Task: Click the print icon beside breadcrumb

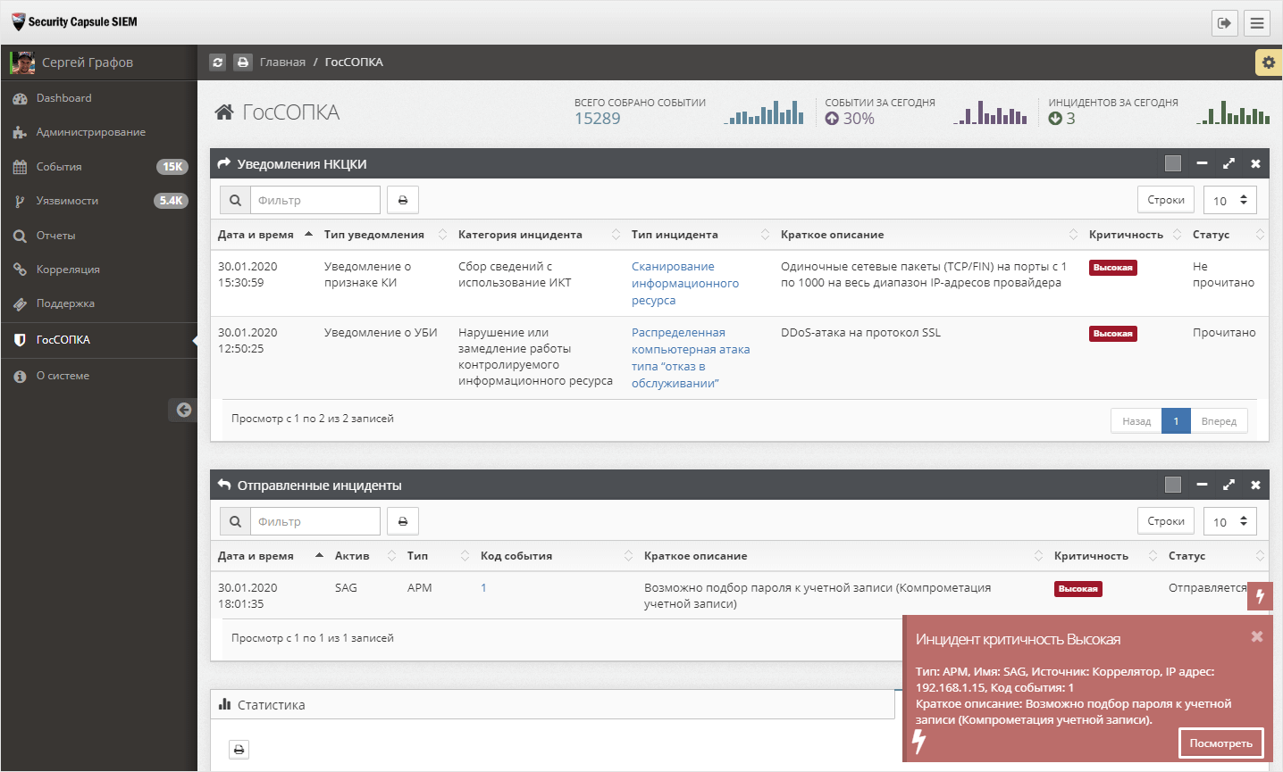Action: coord(243,62)
